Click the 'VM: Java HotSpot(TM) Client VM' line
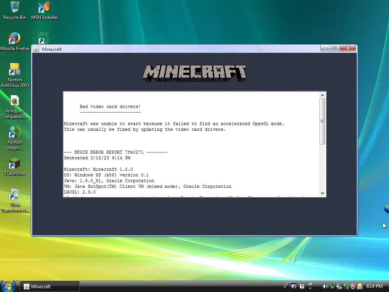389x292 pixels. (147, 186)
